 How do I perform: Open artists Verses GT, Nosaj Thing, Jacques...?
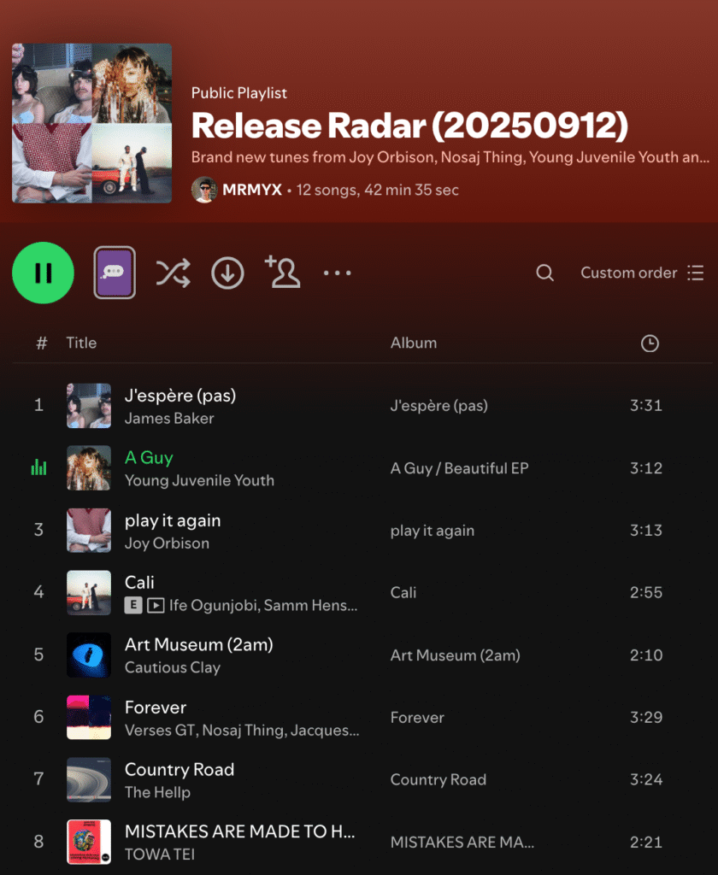(242, 731)
